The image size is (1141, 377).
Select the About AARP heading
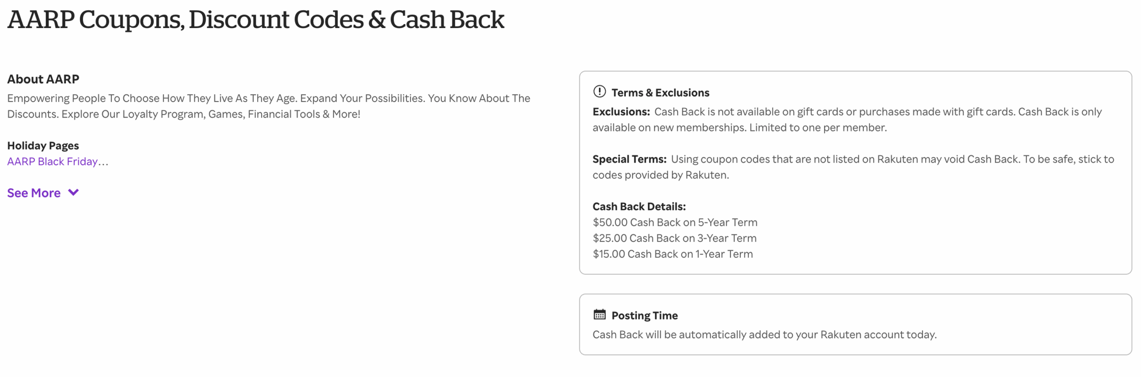click(x=43, y=79)
